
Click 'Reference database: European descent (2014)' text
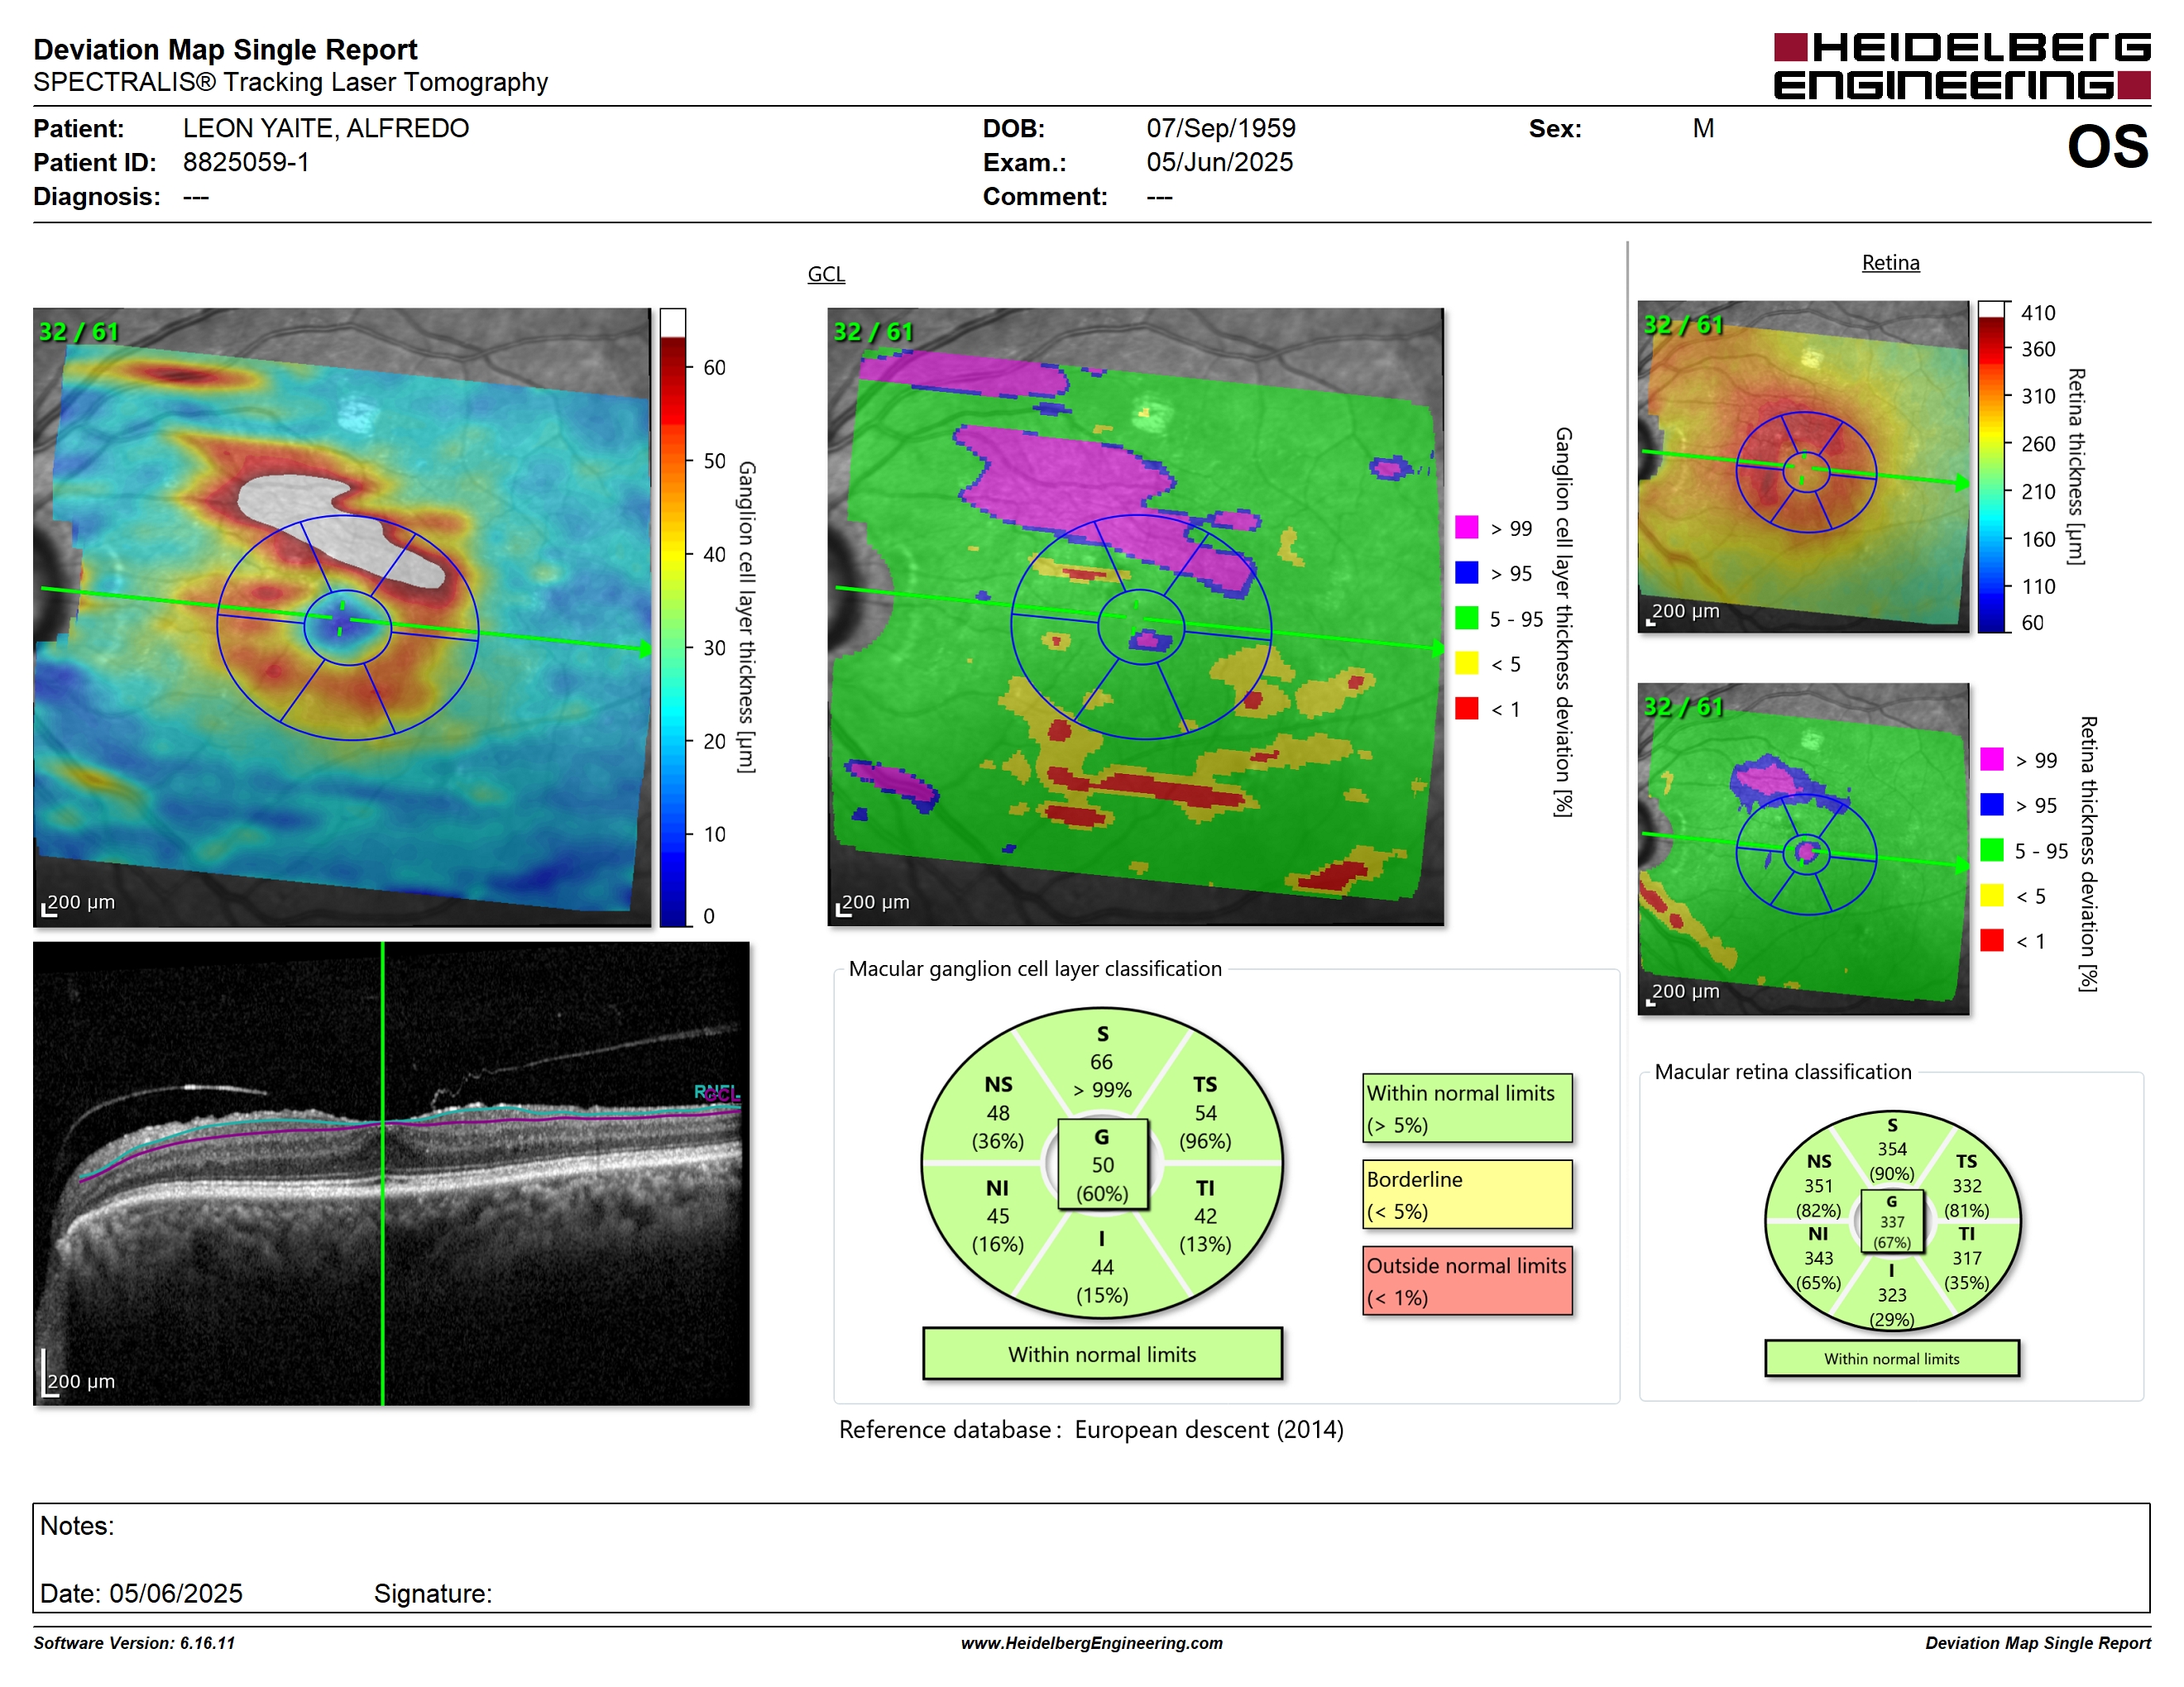pyautogui.click(x=1091, y=1429)
